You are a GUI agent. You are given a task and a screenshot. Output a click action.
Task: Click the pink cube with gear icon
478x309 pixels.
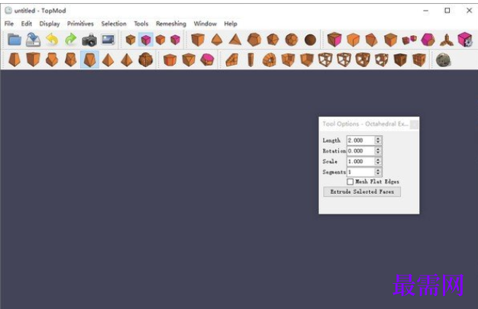tap(465, 40)
